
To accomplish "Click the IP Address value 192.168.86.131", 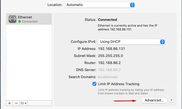I will click(x=111, y=49).
